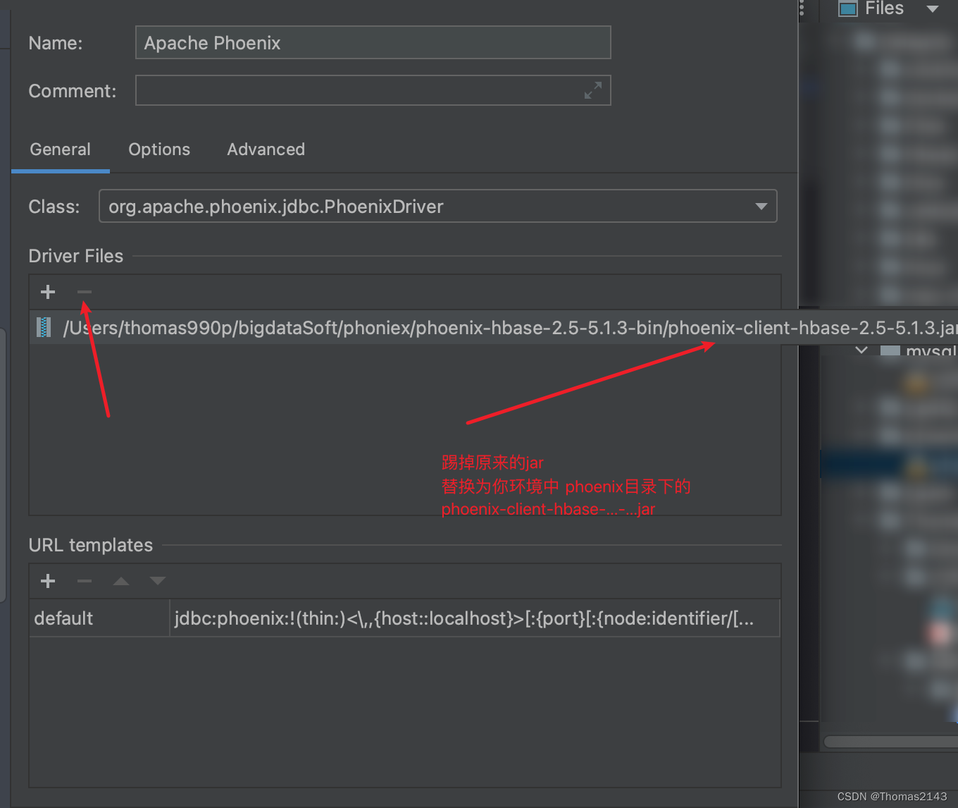Click the zip archive icon next to the jar path
958x808 pixels.
click(x=43, y=326)
